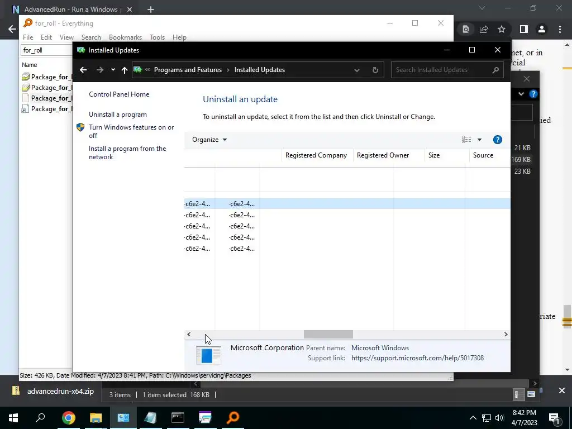The height and width of the screenshot is (429, 572).
Task: Click Name column header in Everything
Action: click(29, 65)
